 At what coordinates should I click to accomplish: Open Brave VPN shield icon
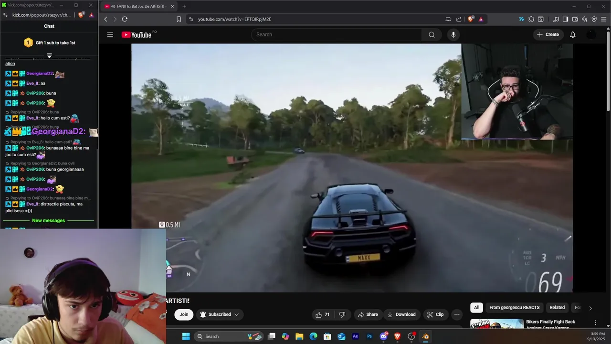tap(594, 19)
